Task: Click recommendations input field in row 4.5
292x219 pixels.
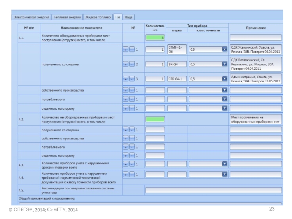Action: pos(214,190)
